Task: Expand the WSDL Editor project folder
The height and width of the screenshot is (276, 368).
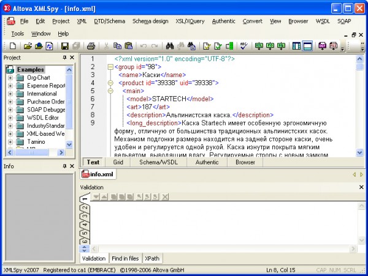Action: (x=10, y=117)
